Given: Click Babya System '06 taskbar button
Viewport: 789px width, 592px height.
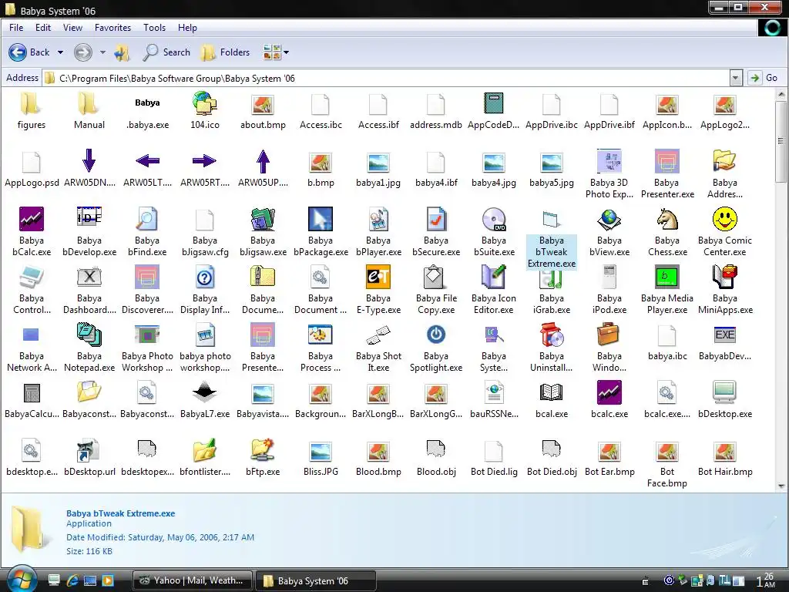Looking at the screenshot, I should (x=316, y=580).
